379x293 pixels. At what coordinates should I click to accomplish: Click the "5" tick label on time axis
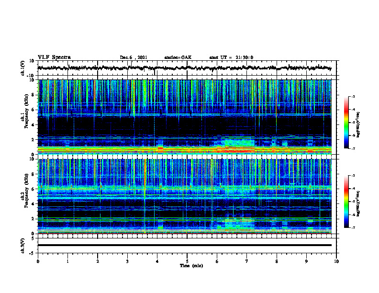(x=187, y=261)
